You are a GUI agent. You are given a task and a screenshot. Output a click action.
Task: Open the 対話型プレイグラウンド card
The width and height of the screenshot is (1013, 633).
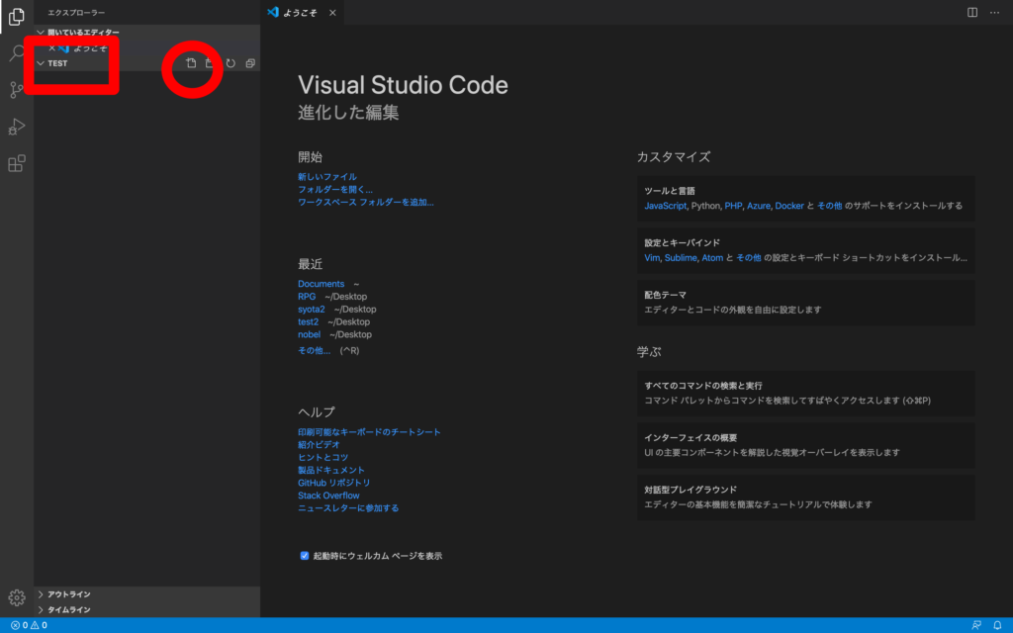pos(806,497)
